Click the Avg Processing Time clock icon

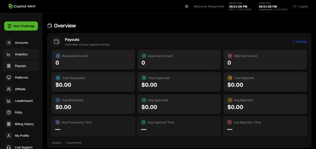(x=58, y=123)
